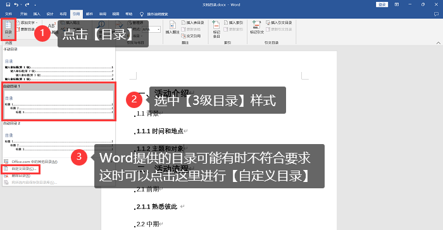
Task: Click the 登录 (Sign in) button
Action: [x=382, y=4]
